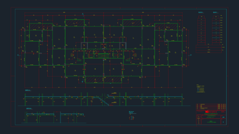Click the third legend symbol under NOTAS
The image size is (239, 134).
pyautogui.click(x=198, y=91)
